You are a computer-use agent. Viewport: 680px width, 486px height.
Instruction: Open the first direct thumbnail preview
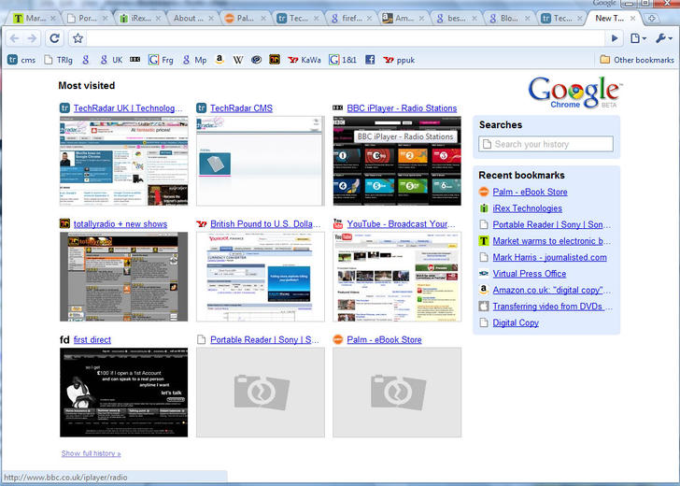(x=124, y=393)
